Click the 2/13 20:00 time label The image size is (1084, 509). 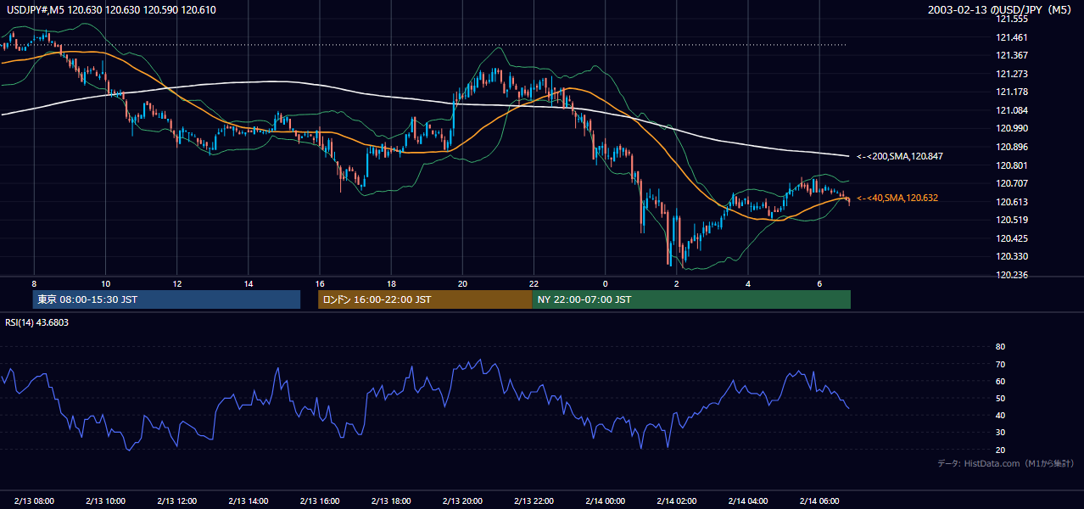(462, 501)
